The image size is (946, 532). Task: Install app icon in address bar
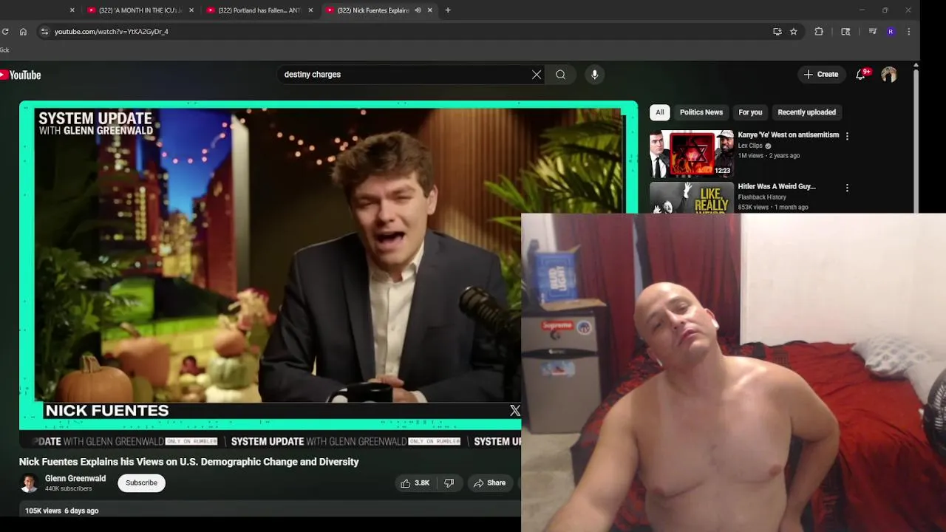[x=777, y=32]
